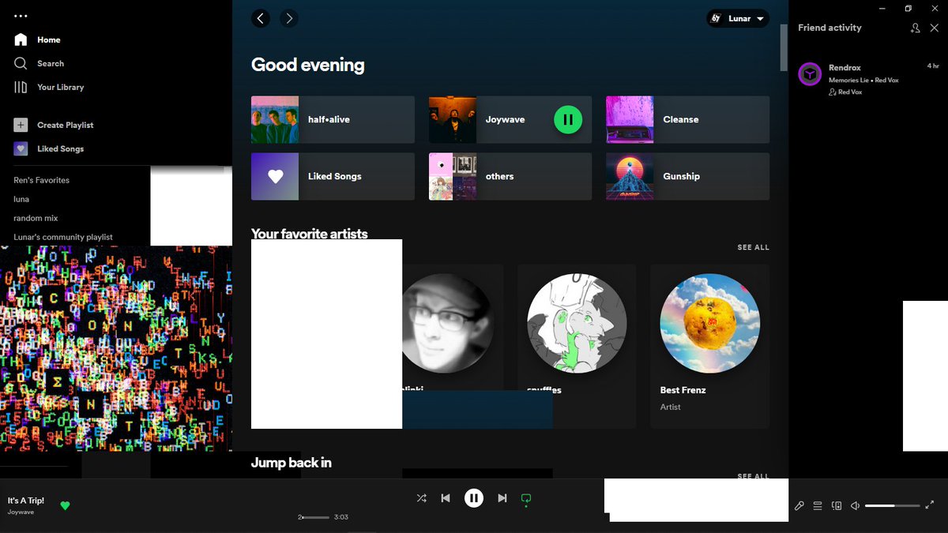The height and width of the screenshot is (533, 948).
Task: Pause playback in player bar
Action: 473,497
